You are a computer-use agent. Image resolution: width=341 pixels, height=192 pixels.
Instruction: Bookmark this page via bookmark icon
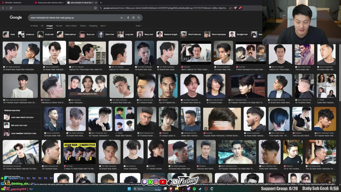coord(95,8)
